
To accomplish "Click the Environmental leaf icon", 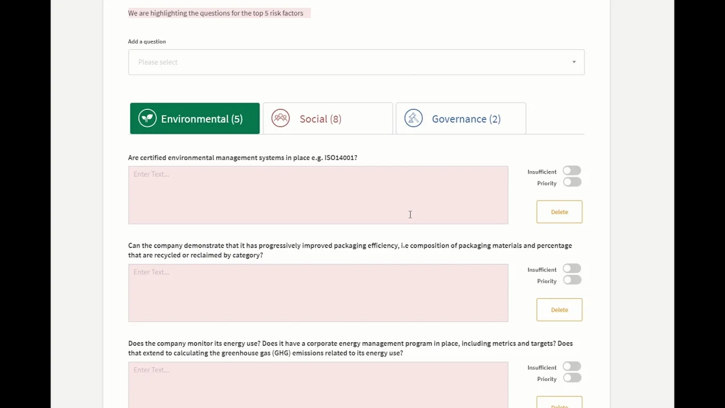I will click(x=147, y=118).
